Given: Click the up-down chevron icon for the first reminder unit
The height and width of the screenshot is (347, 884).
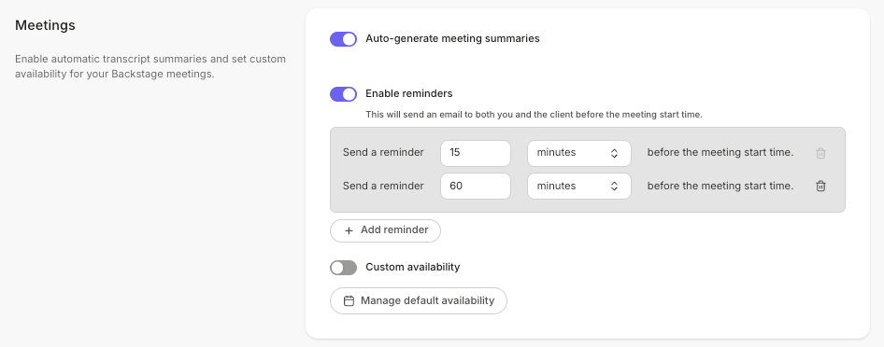Looking at the screenshot, I should click(615, 153).
